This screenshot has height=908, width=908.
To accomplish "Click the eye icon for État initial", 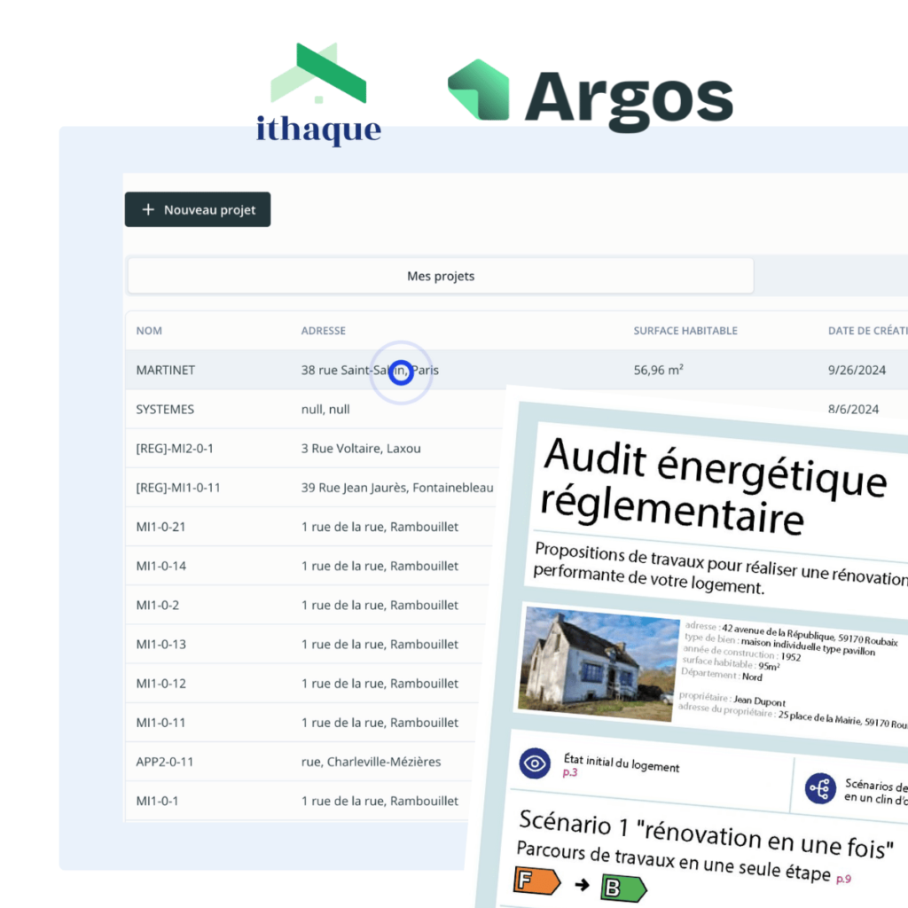I will coord(535,763).
